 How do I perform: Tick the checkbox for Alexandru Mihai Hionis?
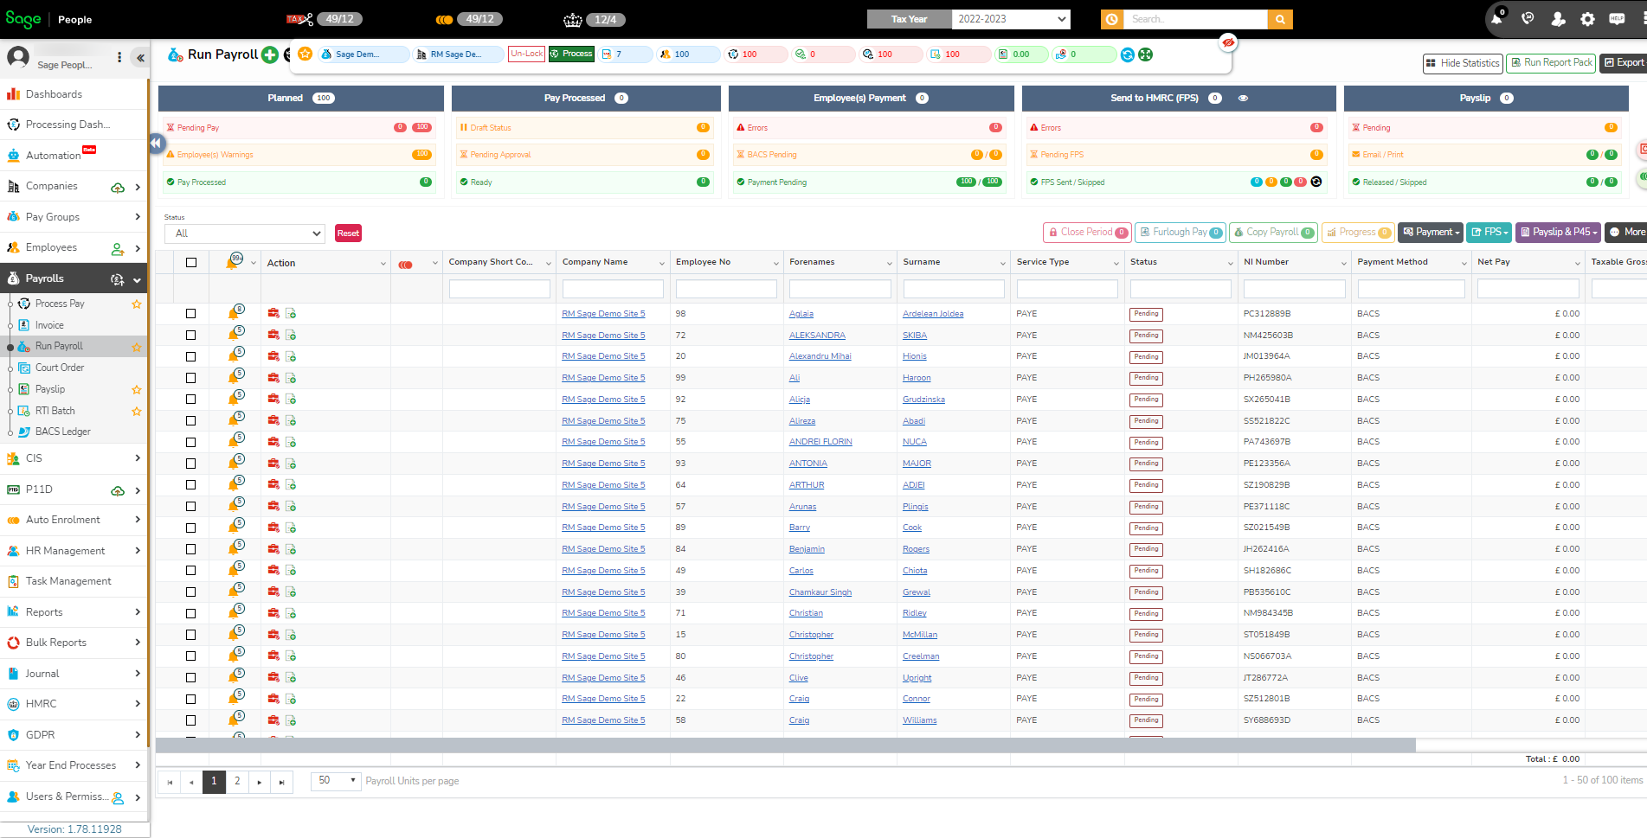(190, 356)
